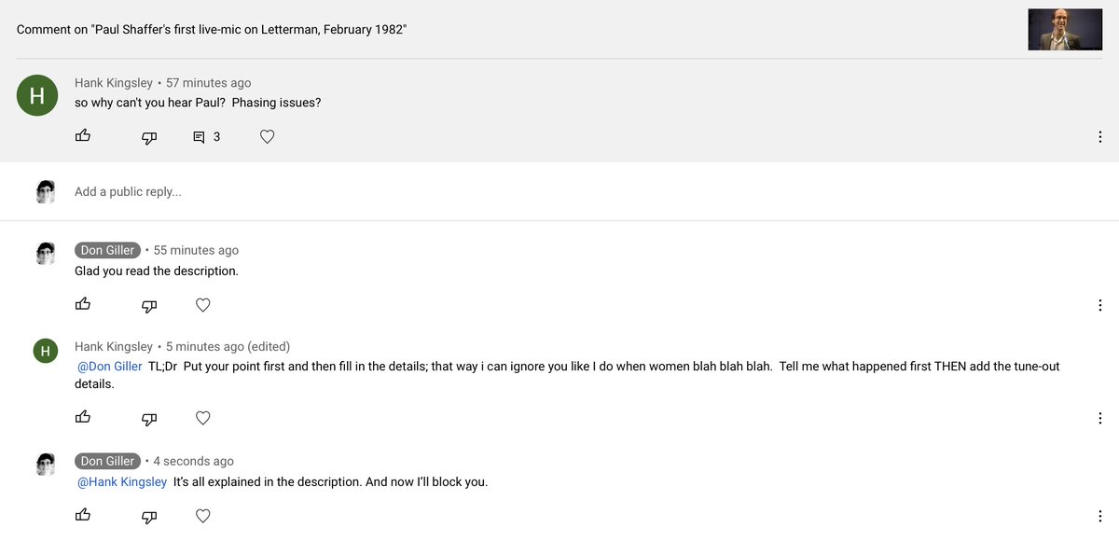Like Hank Kingsley's TL;Dr reply
Viewport: 1119px width, 542px height.
pyautogui.click(x=83, y=417)
